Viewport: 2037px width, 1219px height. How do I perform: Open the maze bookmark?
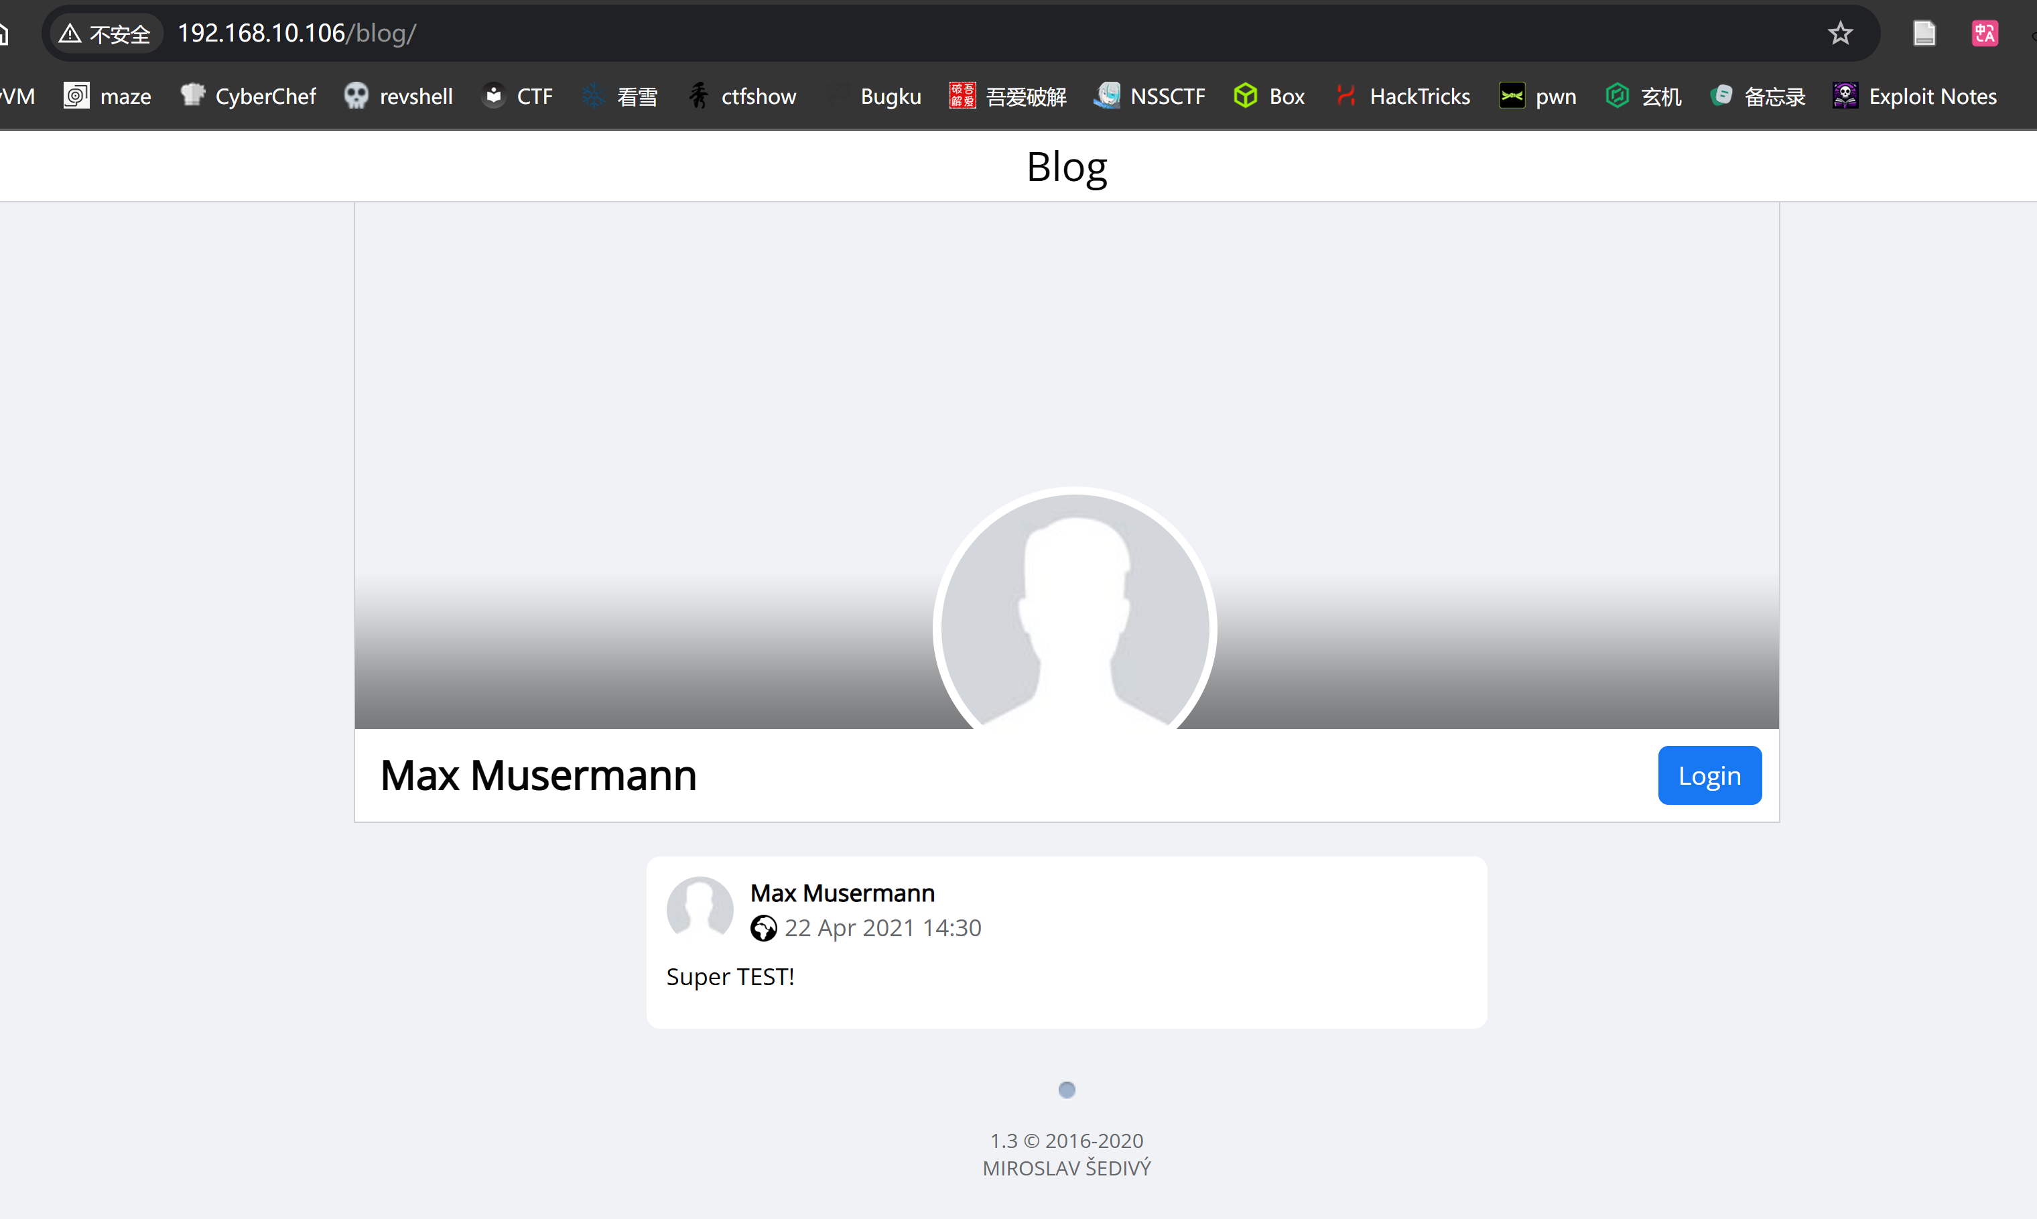click(x=108, y=96)
